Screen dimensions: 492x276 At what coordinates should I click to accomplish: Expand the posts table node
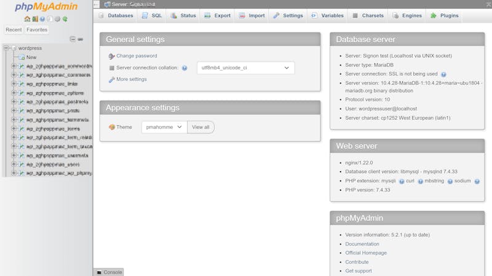(14, 110)
